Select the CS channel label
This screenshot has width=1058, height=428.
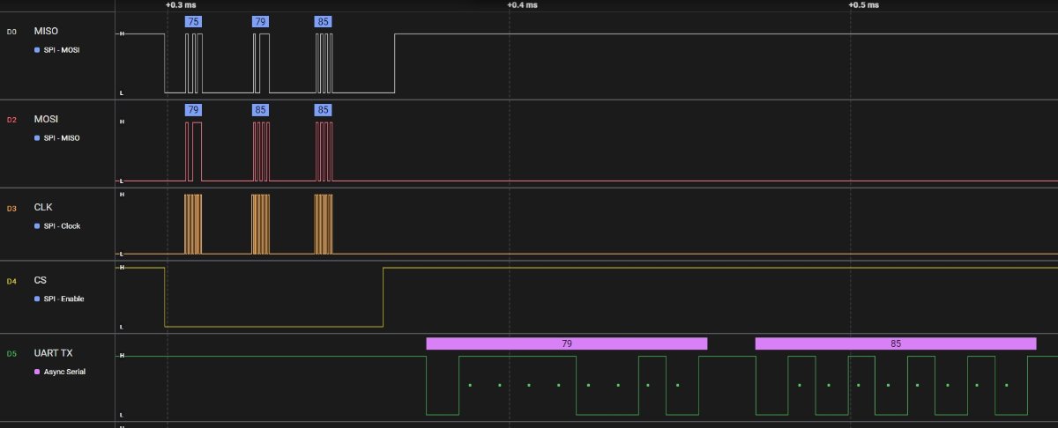pos(41,281)
